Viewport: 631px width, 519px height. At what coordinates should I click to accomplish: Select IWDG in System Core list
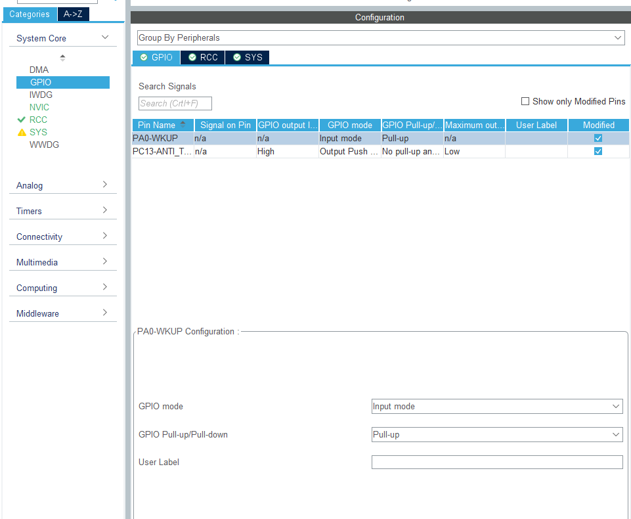click(x=41, y=95)
